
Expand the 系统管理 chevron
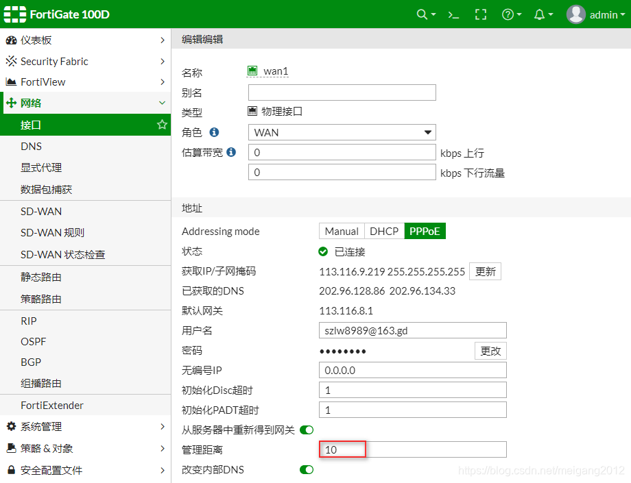pos(162,426)
